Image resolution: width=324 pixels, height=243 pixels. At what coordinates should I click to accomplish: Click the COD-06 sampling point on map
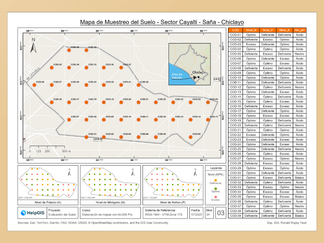click(191, 137)
